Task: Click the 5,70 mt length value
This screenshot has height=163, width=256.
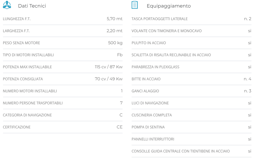Action: [114, 19]
